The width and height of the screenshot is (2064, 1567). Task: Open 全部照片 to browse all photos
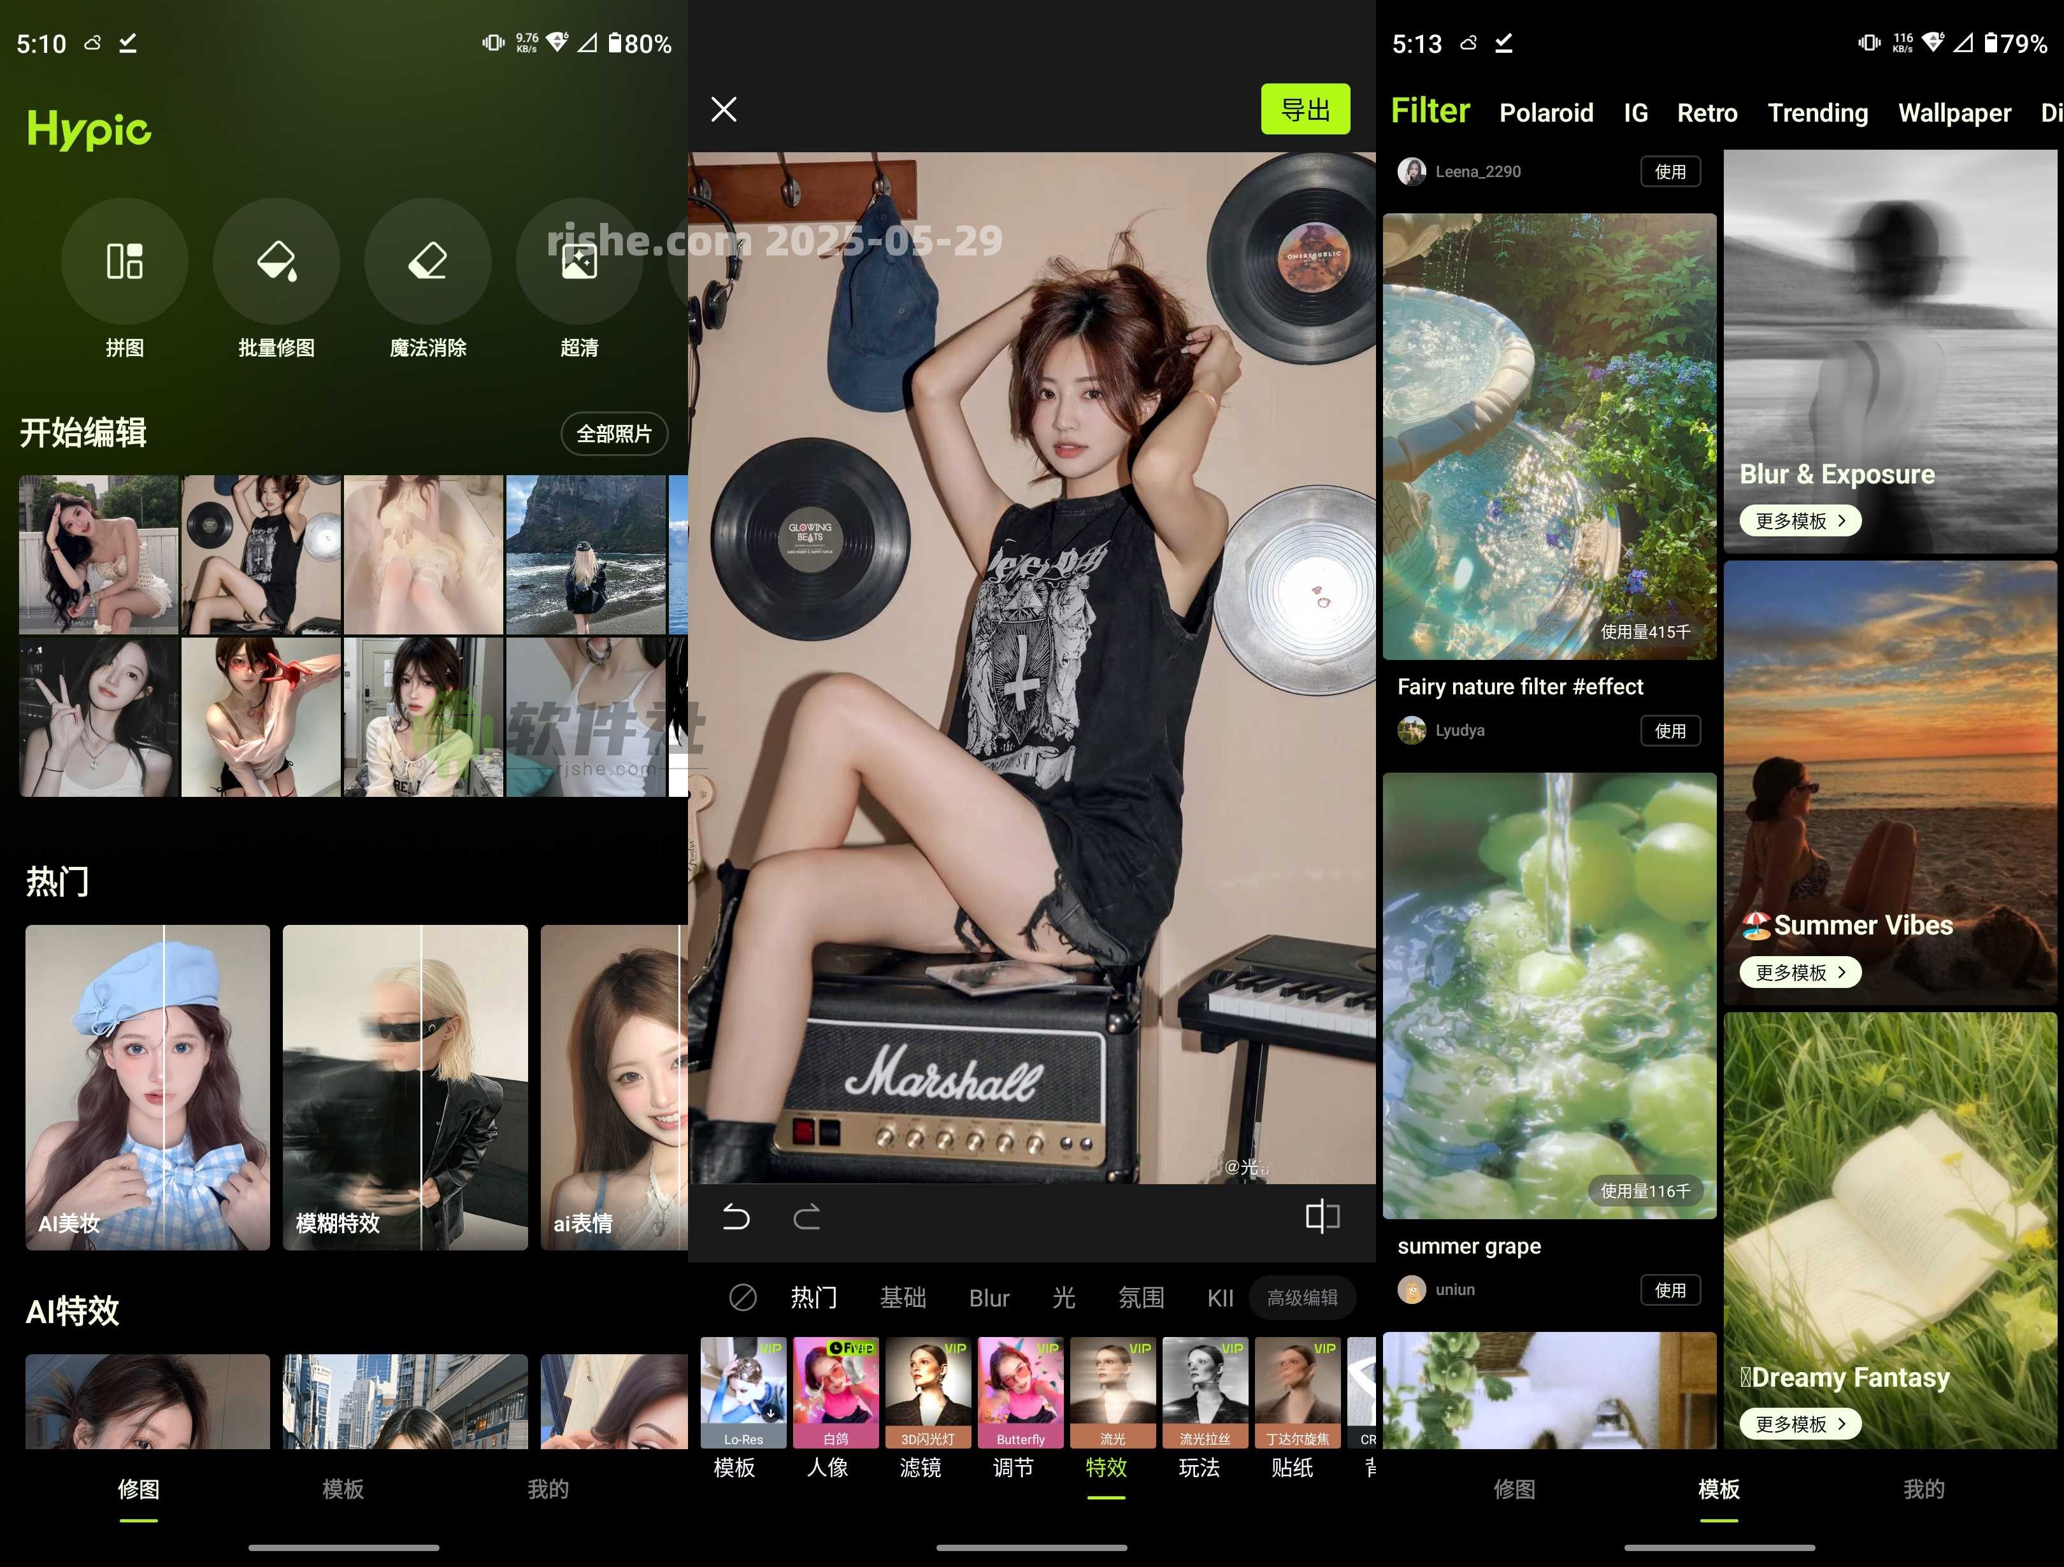[614, 434]
